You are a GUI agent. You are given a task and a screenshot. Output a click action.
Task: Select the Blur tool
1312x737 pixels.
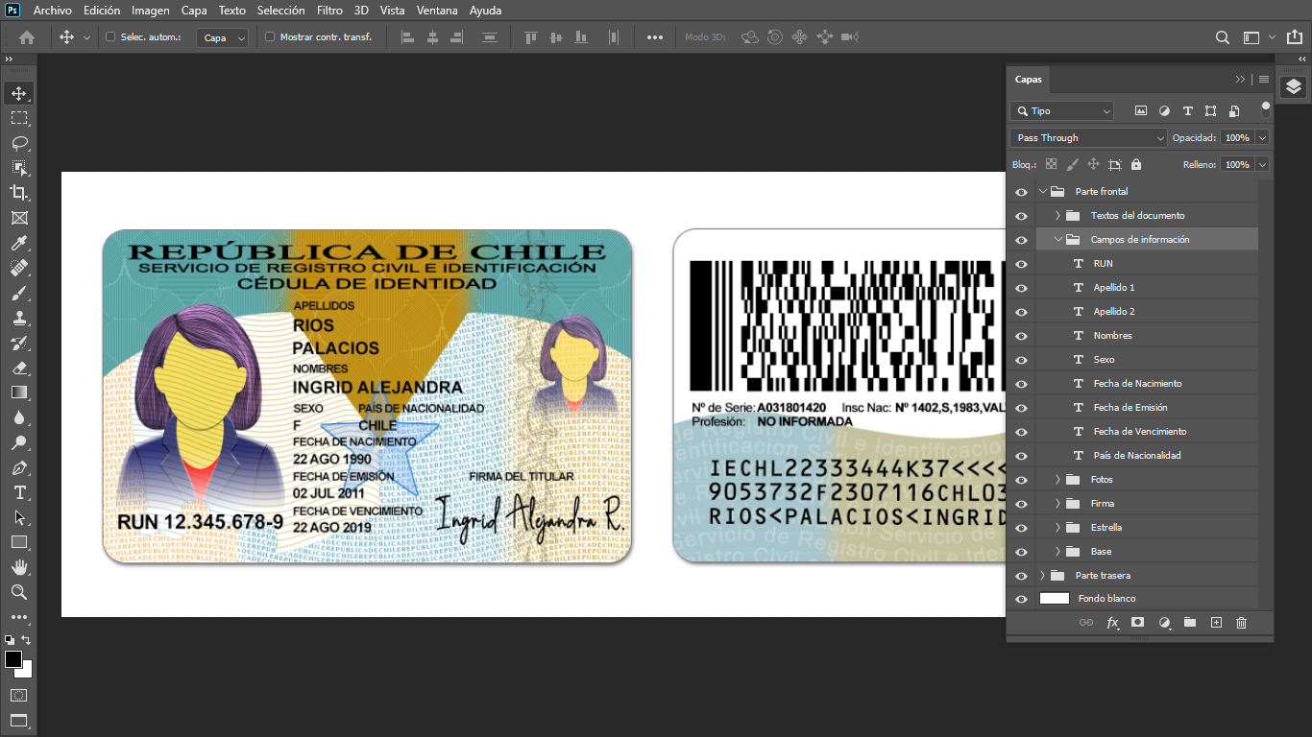18,417
